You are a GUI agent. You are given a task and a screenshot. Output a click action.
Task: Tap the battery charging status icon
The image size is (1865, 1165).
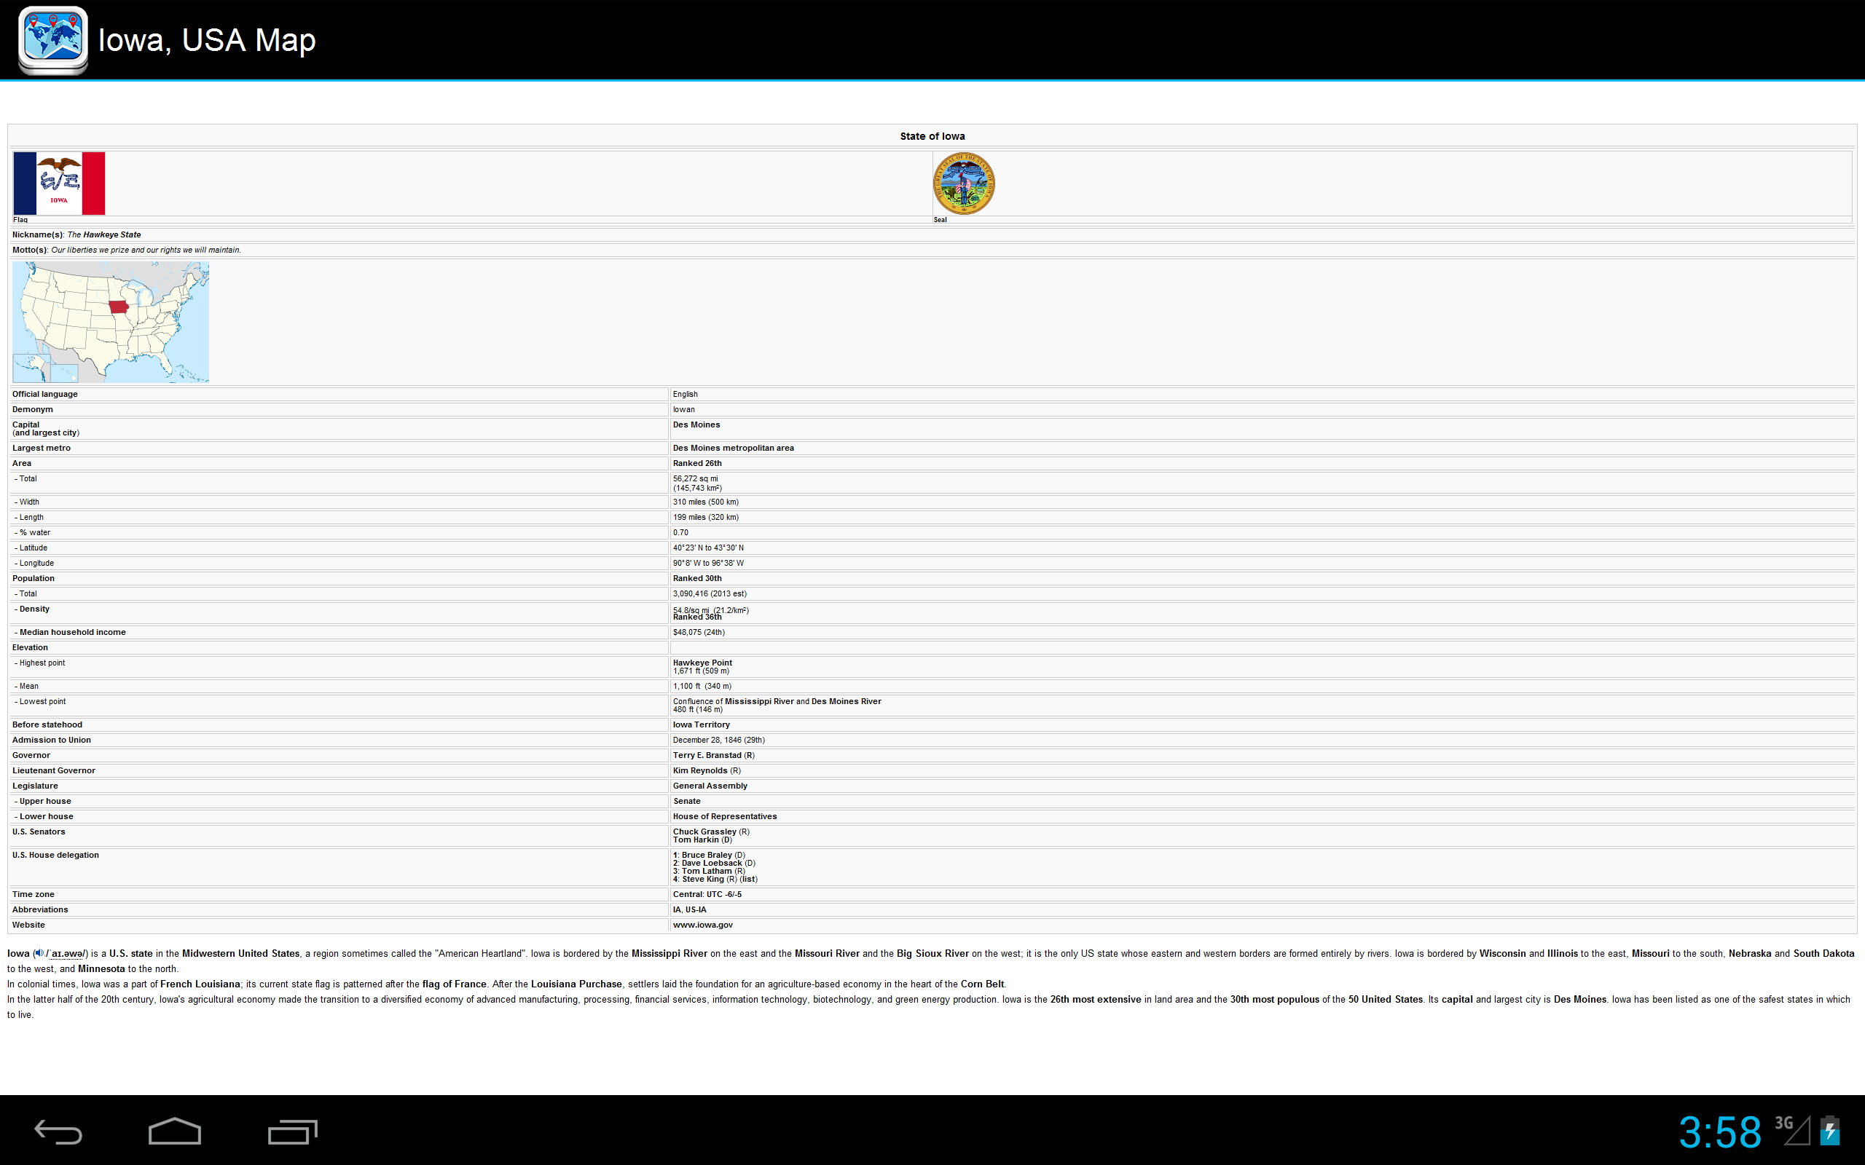coord(1830,1130)
